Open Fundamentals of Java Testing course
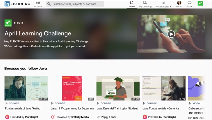Image resolution: width=212 pixels, height=120 pixels. pyautogui.click(x=23, y=108)
